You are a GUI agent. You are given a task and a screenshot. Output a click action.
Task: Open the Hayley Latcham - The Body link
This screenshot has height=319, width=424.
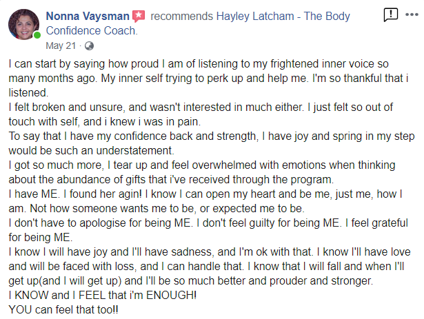(283, 17)
